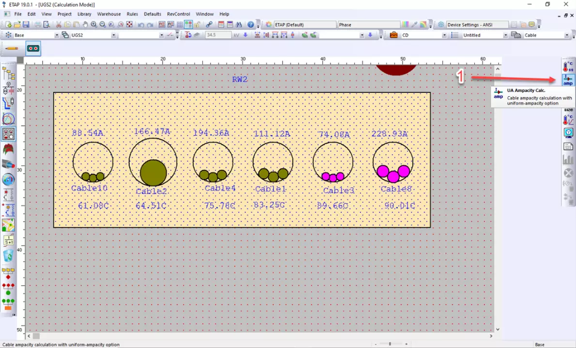Click the search binoculars icon in the toolbar

[240, 24]
